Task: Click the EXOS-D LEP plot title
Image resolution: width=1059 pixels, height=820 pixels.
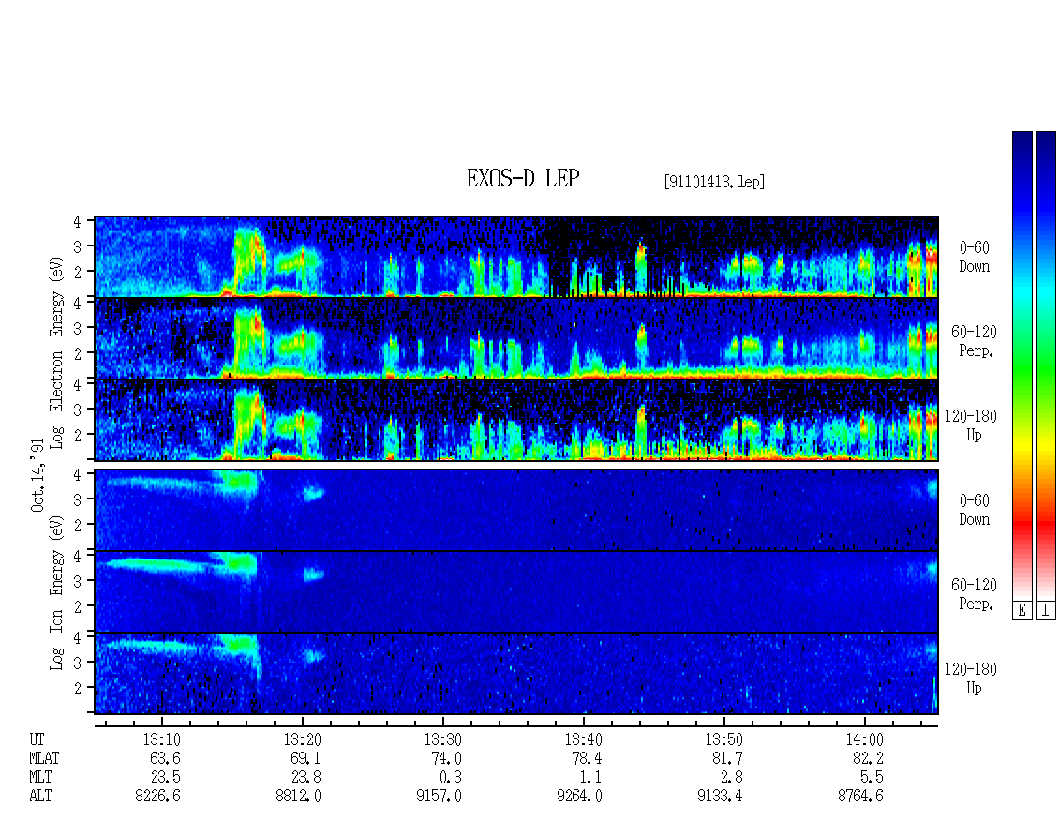Action: point(523,179)
